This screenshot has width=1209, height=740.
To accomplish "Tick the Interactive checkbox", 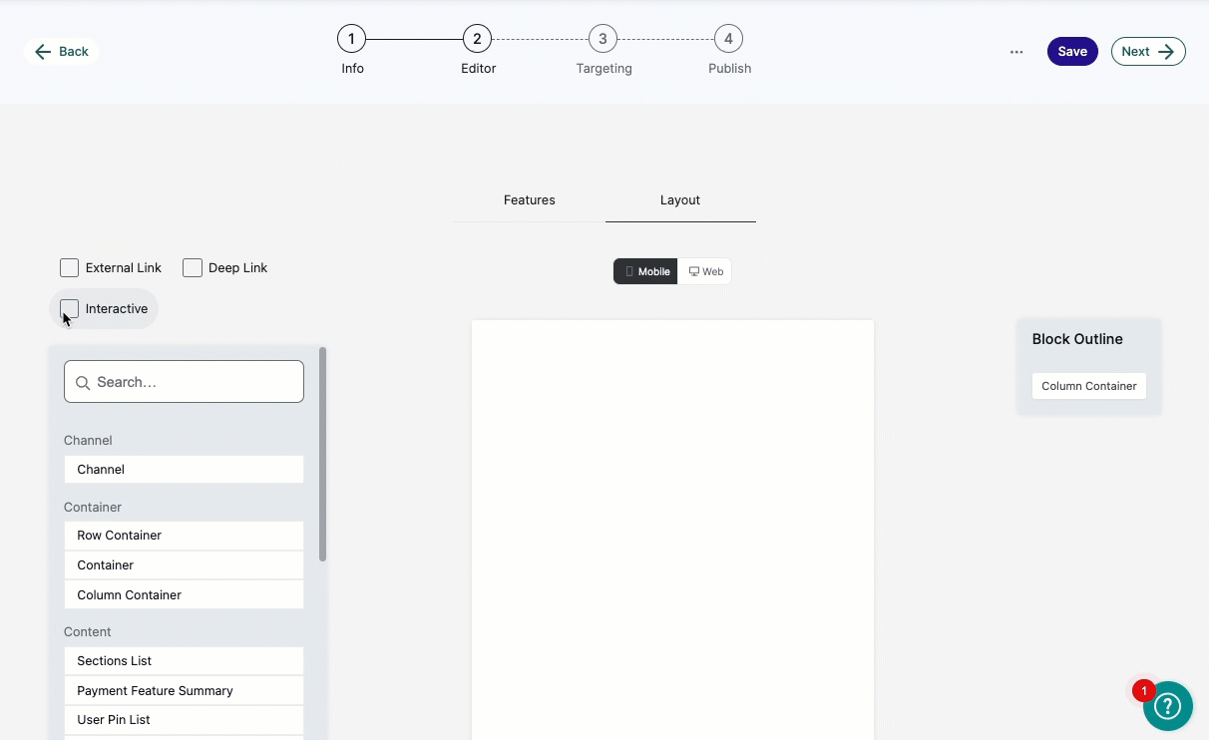I will pos(69,308).
